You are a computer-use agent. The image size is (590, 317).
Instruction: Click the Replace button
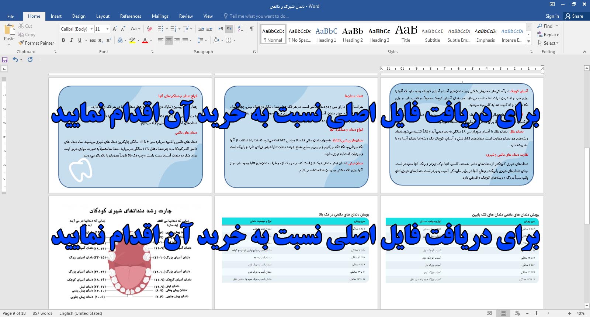(548, 35)
